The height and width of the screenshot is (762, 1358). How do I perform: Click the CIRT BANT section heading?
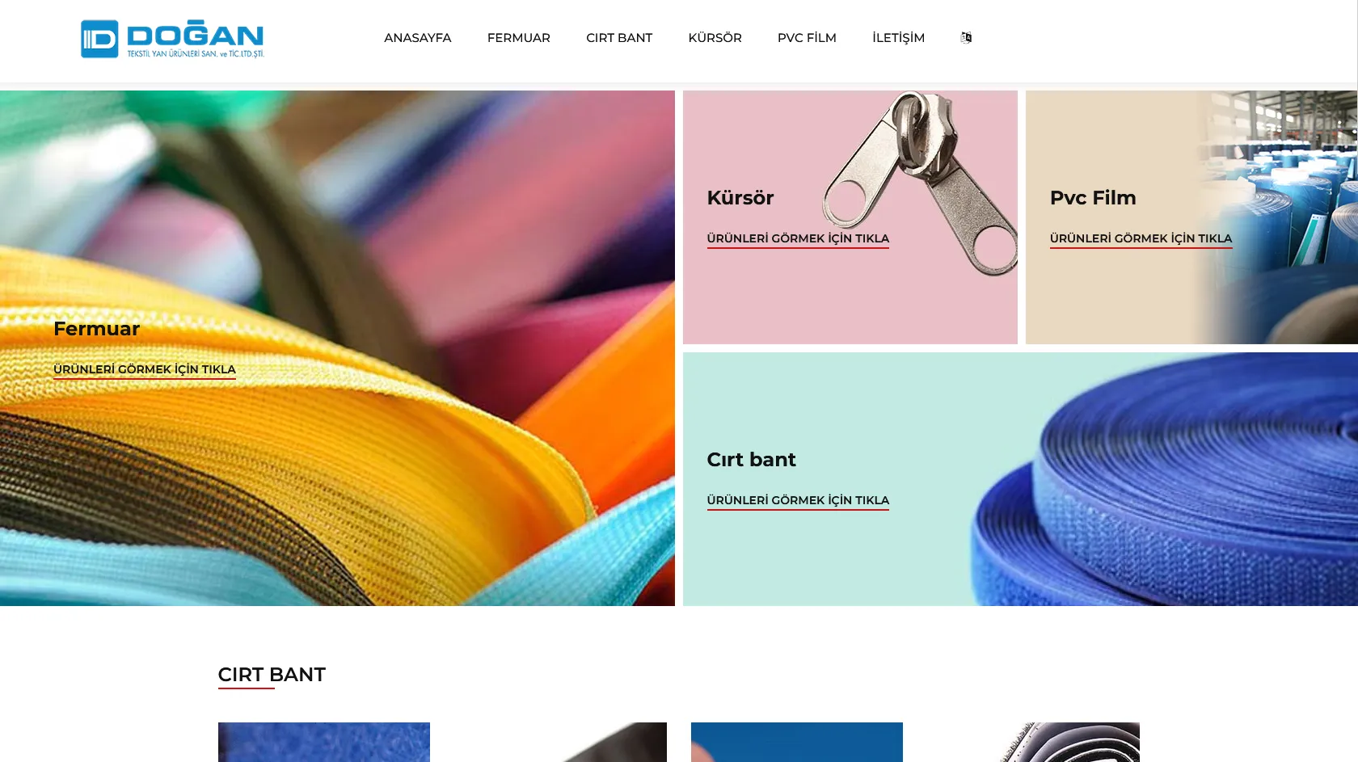pos(272,675)
